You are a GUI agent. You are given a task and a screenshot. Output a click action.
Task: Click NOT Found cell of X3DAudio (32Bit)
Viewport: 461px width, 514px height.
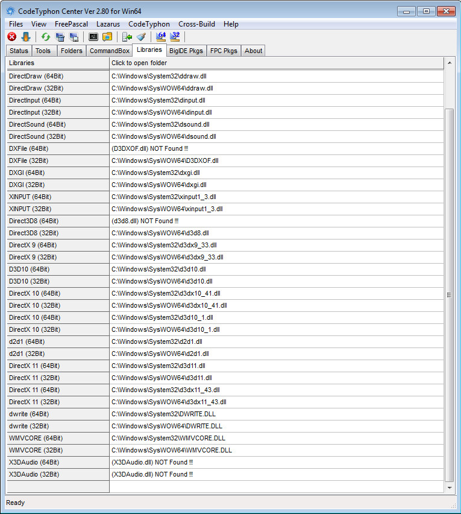[x=277, y=474]
